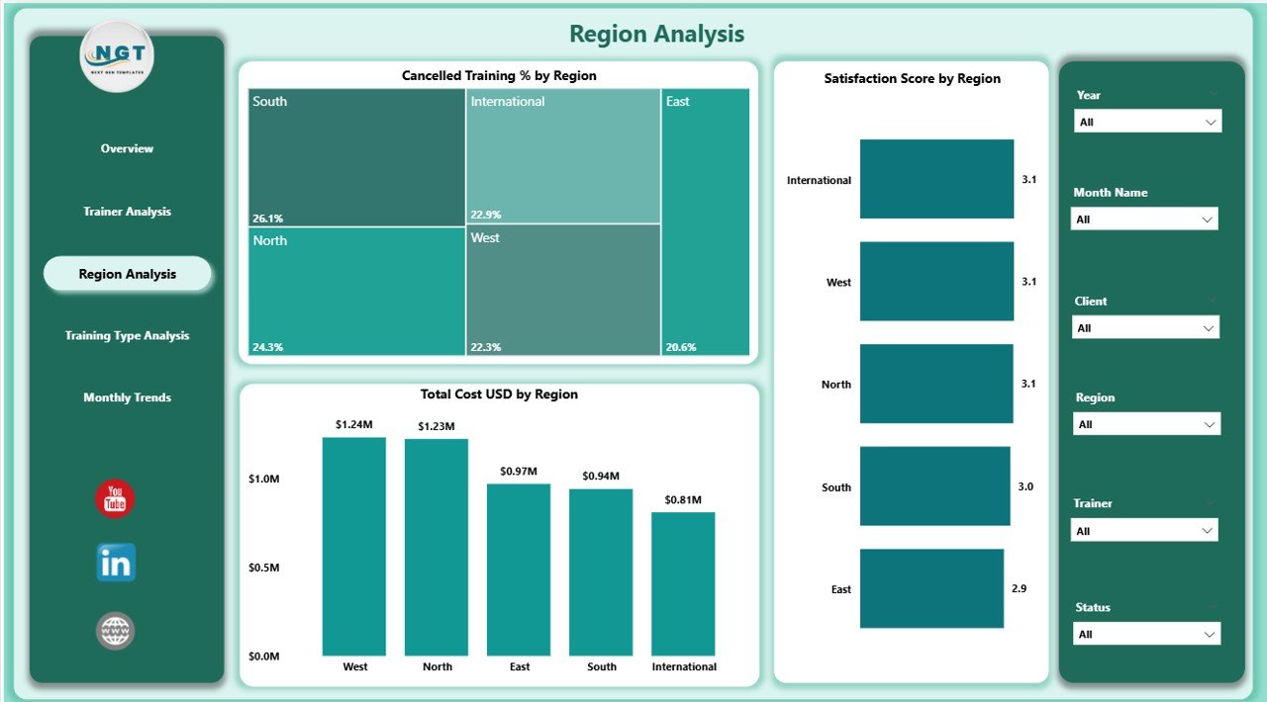Click the NGT logo
Screen dimensions: 1267x702
coord(116,56)
